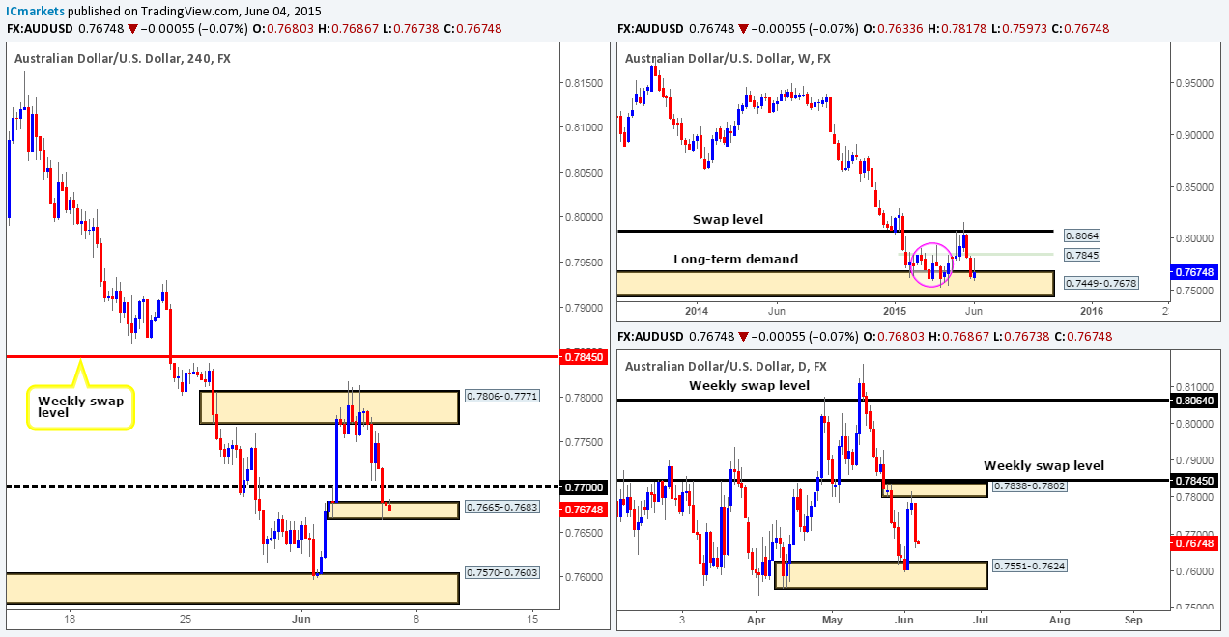Viewport: 1229px width, 637px height.
Task: Click the red 0.76748 price label on the daily chart
Action: [1196, 544]
